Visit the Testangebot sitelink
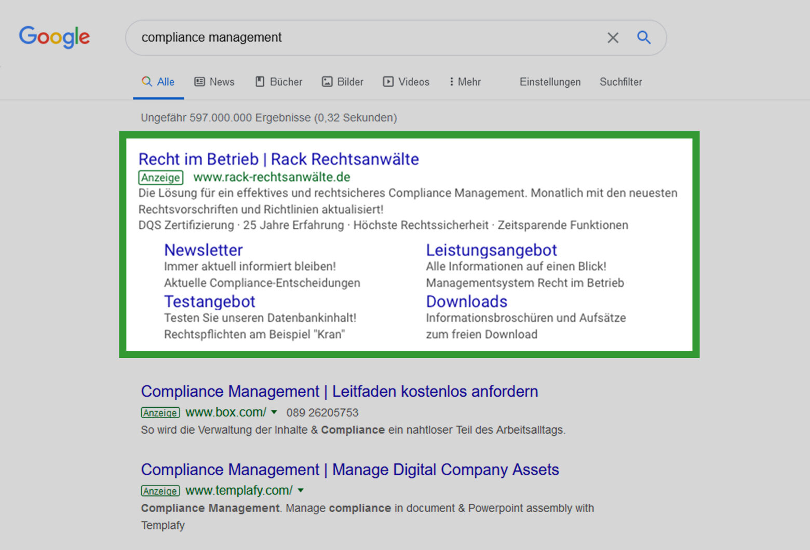Image resolution: width=810 pixels, height=550 pixels. (209, 301)
